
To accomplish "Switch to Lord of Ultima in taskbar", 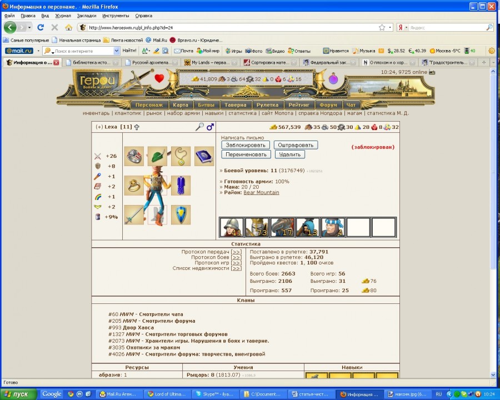I will tap(167, 394).
